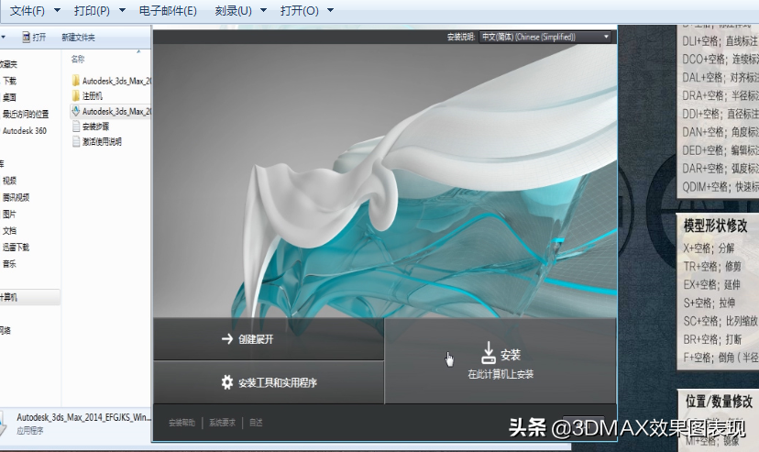Screen dimensions: 759x452
Task: Click the gear icon for install tools
Action: 227,382
